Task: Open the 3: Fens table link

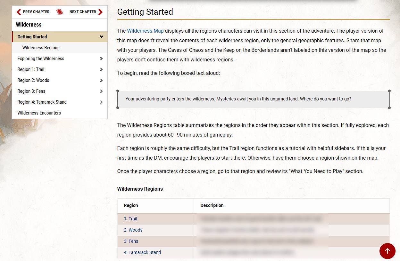Action: pos(131,241)
